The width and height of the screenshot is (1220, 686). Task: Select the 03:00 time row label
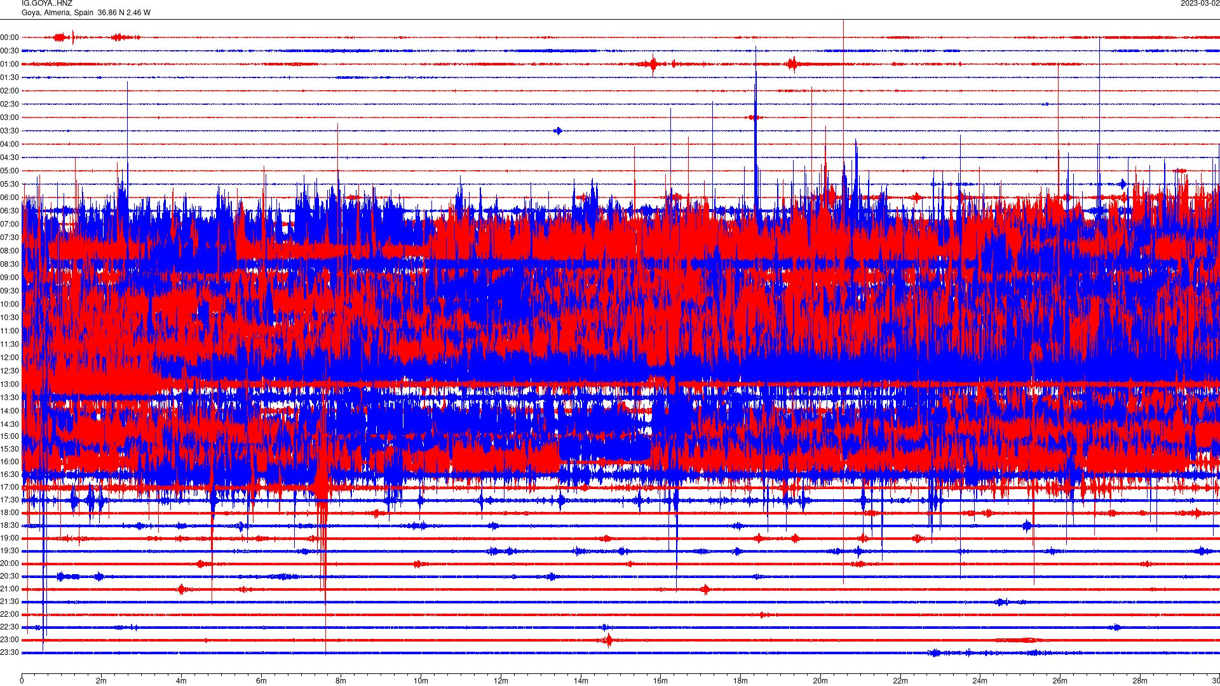pos(10,118)
